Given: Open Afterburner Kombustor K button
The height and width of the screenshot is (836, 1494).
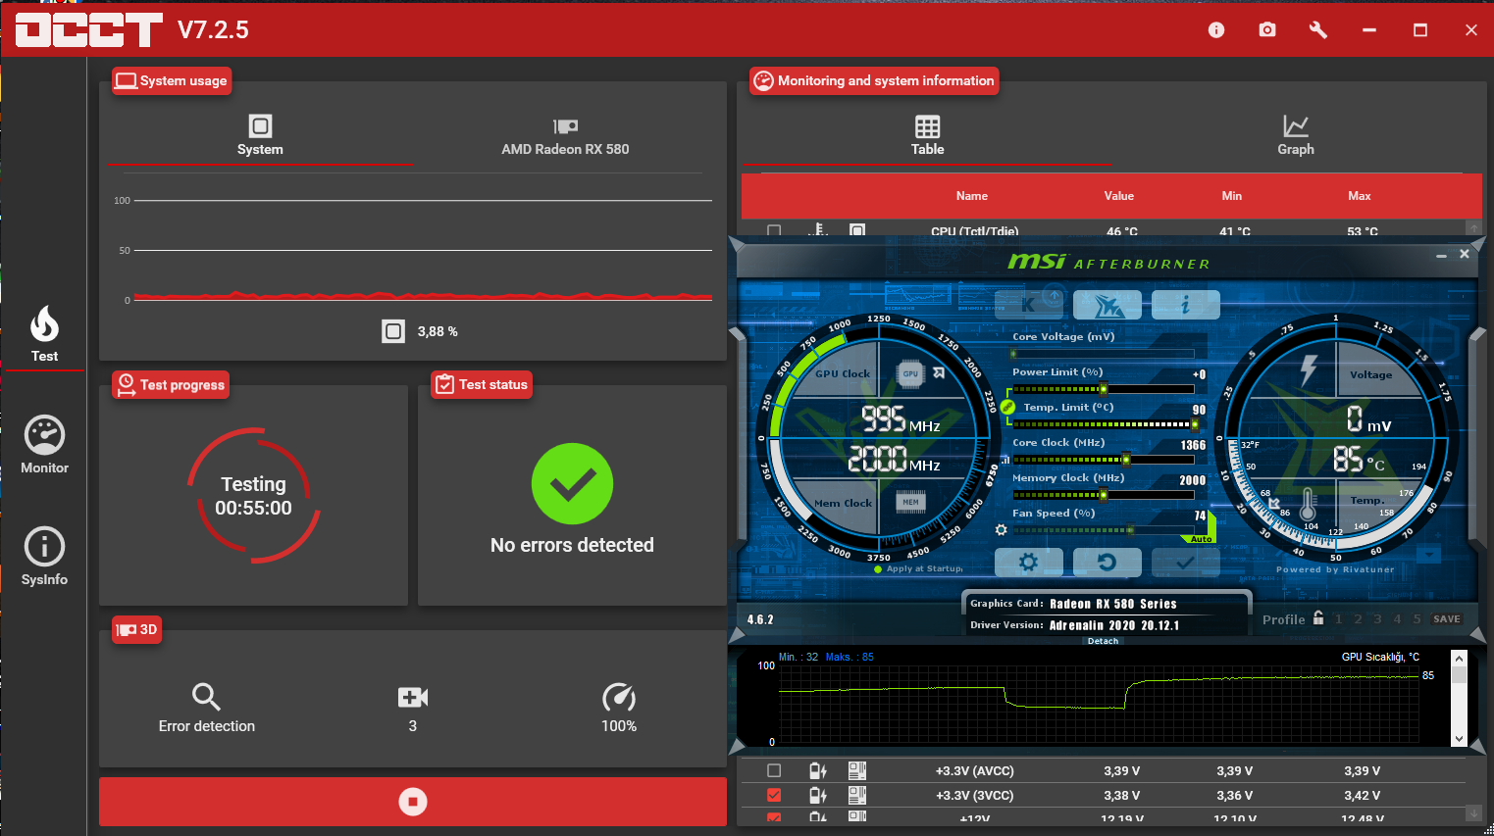Looking at the screenshot, I should tap(1028, 305).
